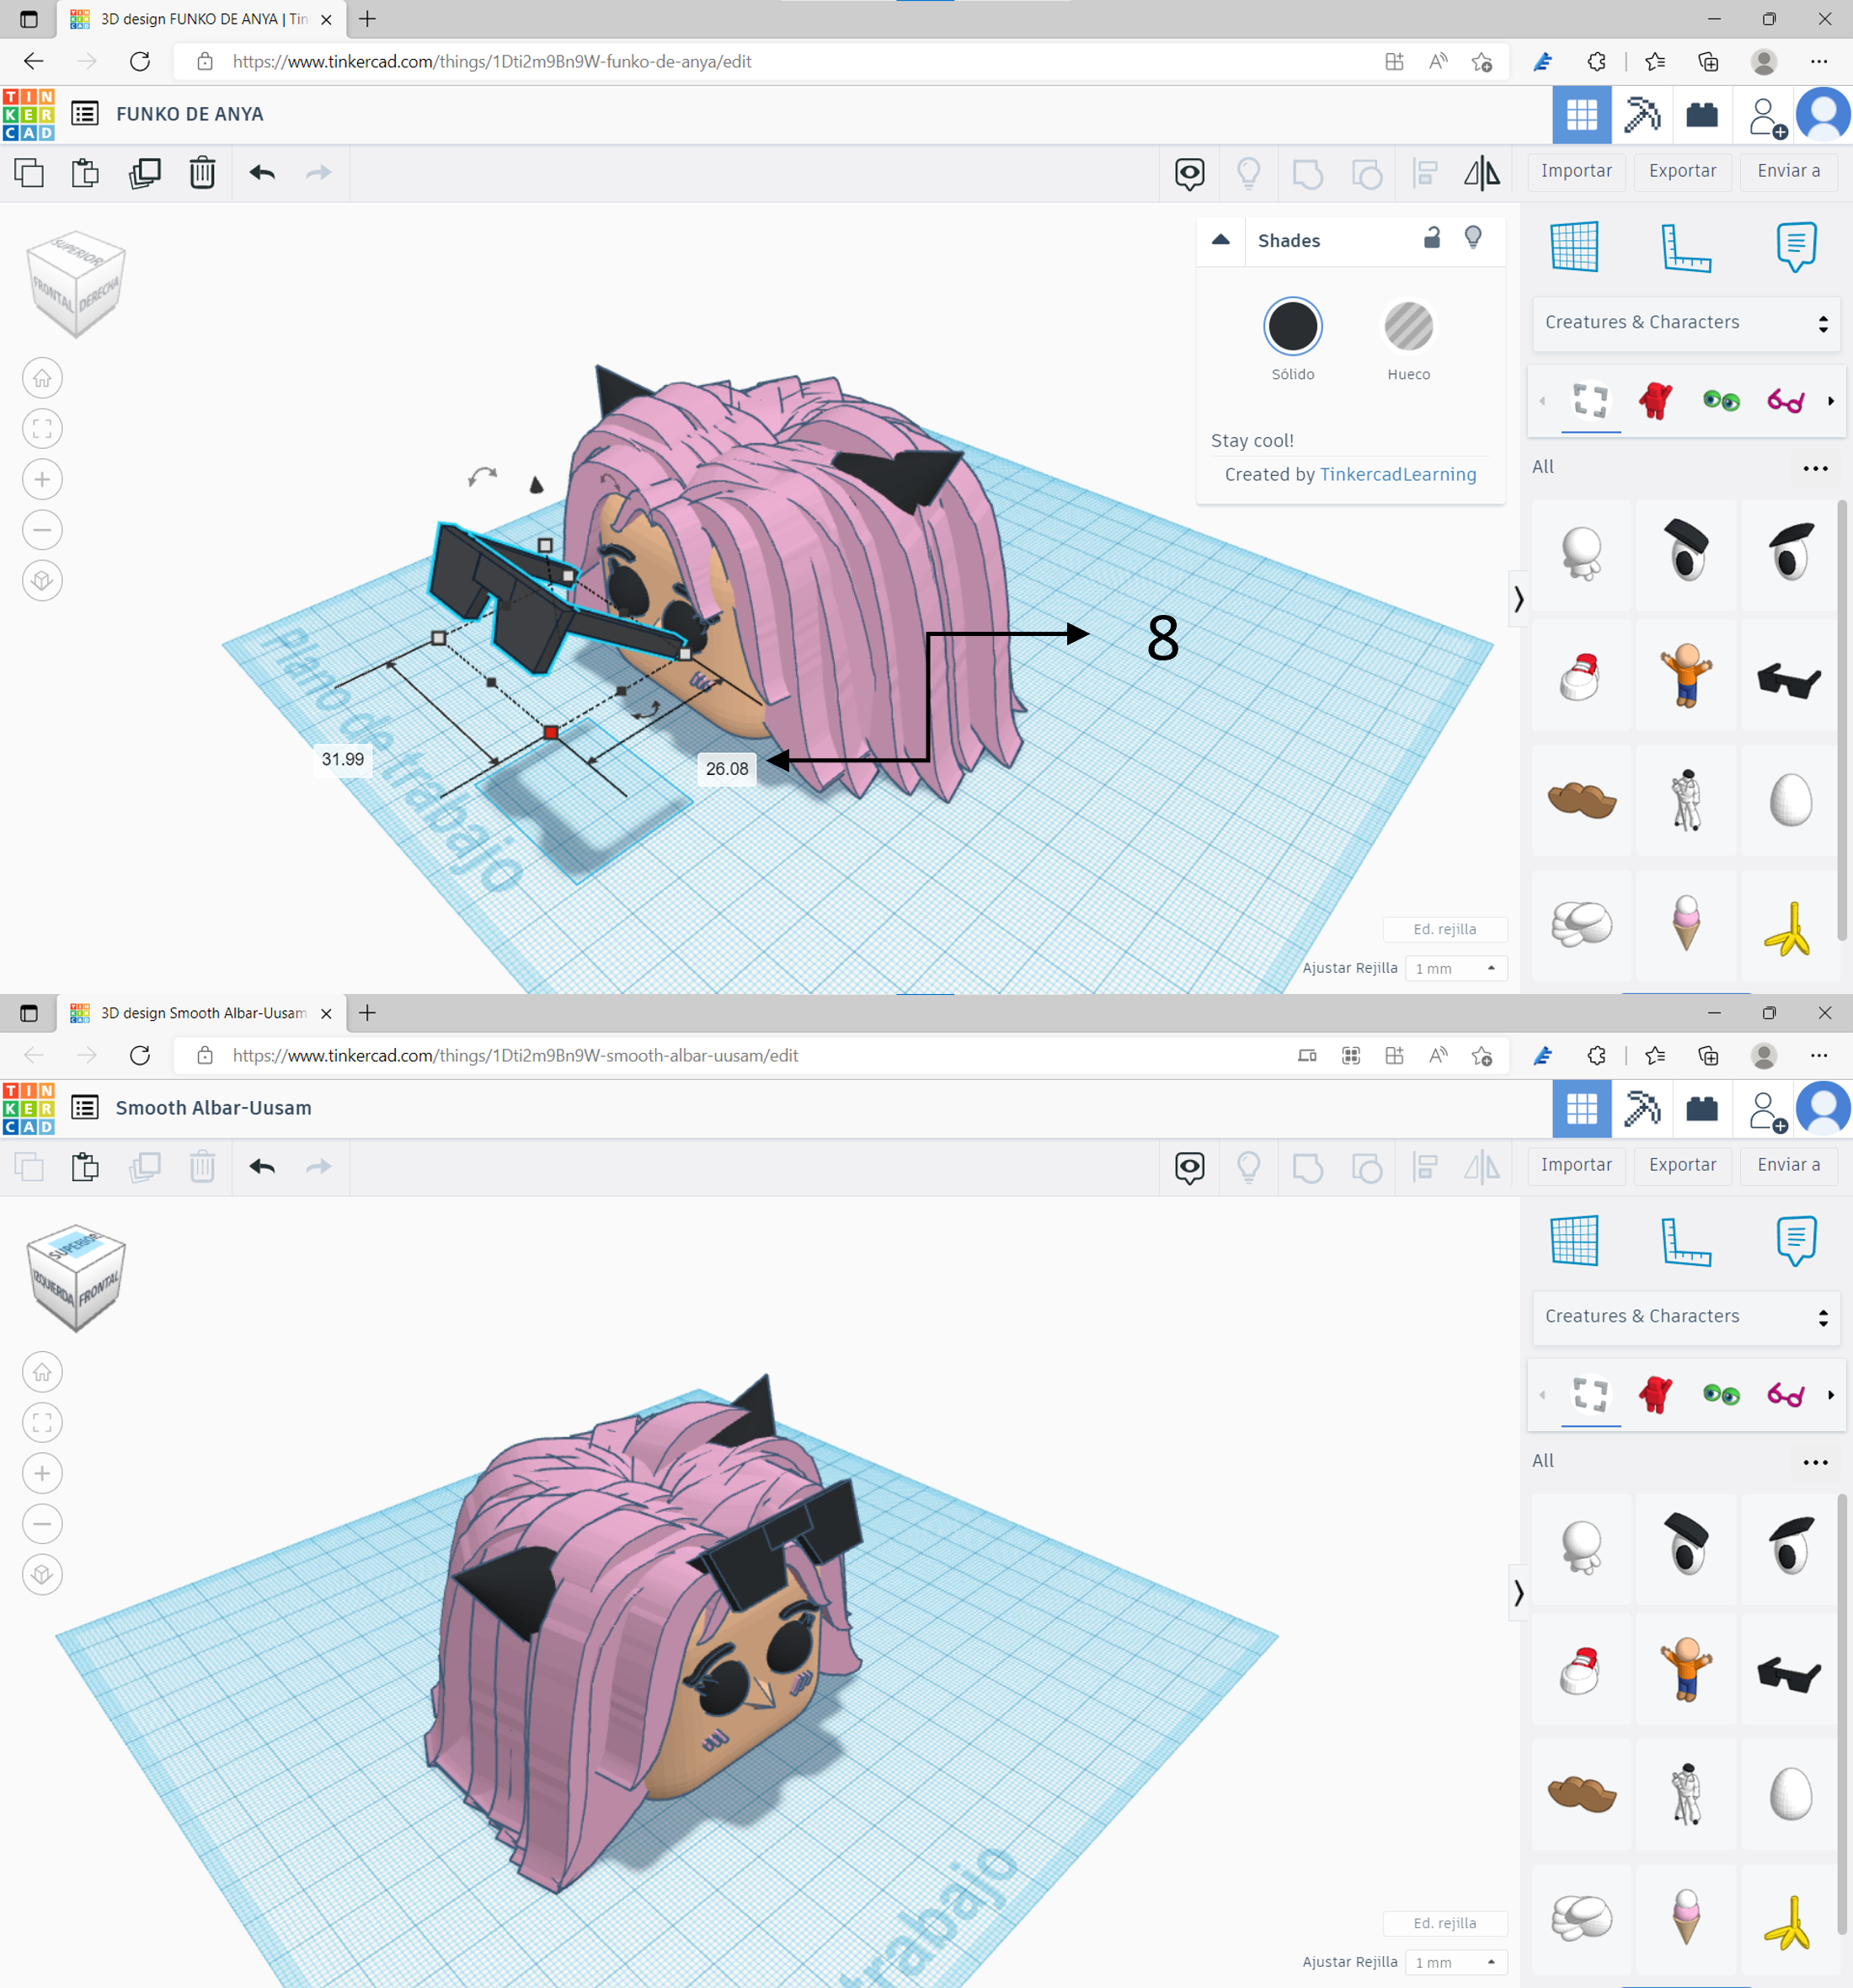Click Home view icon in top viewport
Image resolution: width=1853 pixels, height=1988 pixels.
42,378
